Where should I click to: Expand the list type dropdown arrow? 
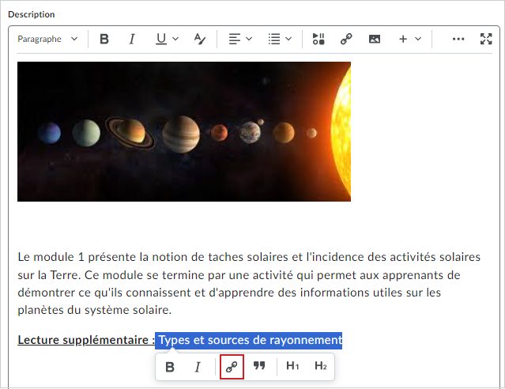(x=288, y=39)
